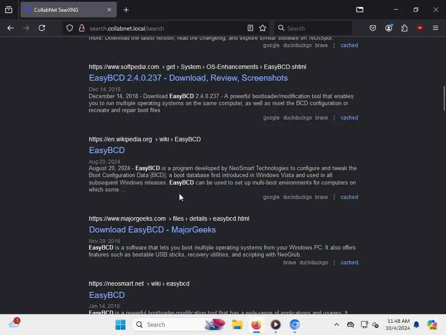Open Pocket save icon
Viewport: 446px width, 335px height.
[373, 28]
